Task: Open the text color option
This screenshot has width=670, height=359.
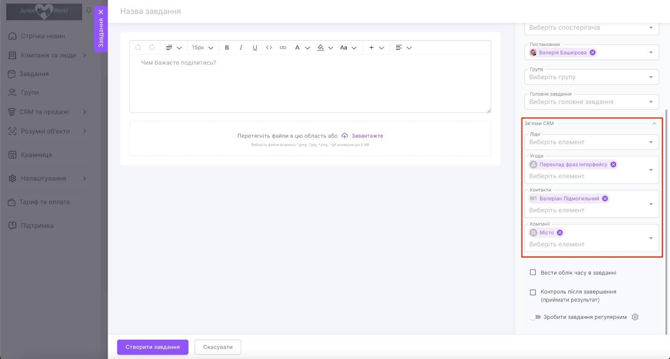Action: [301, 48]
